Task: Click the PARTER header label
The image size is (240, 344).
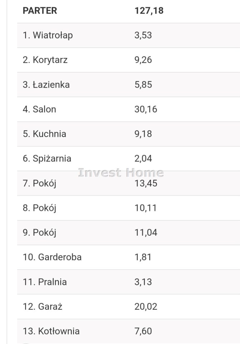Action: coord(40,11)
